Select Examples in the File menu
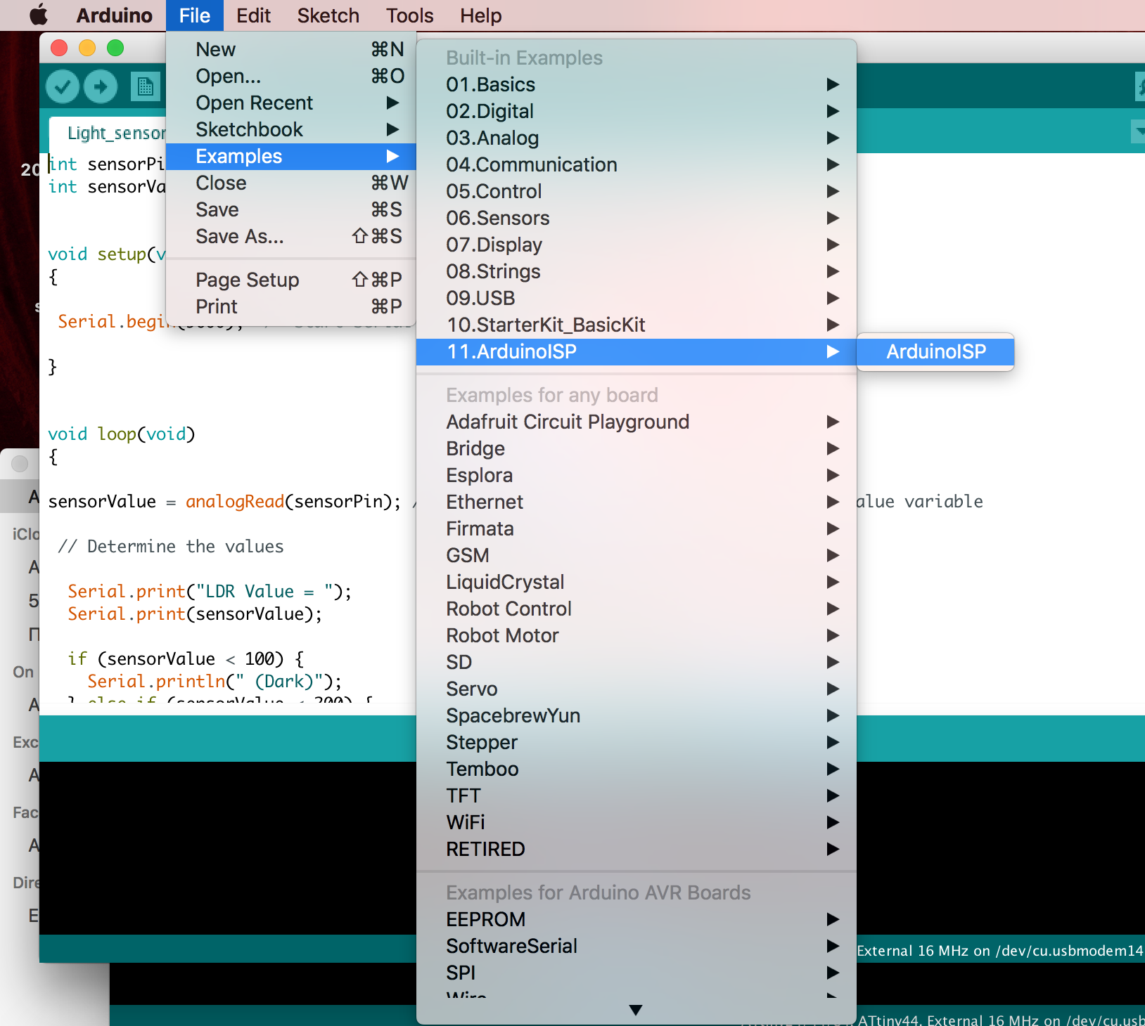Screen dimensions: 1145x1026 click(x=291, y=156)
